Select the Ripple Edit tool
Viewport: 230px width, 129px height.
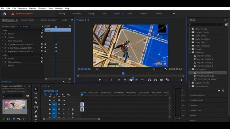[36, 98]
